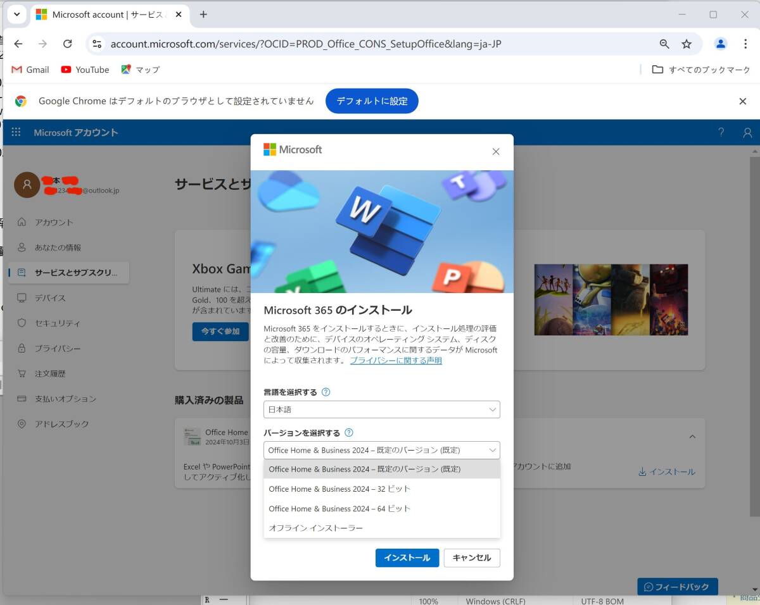The width and height of the screenshot is (760, 605).
Task: View site information icon in address bar
Action: point(97,44)
